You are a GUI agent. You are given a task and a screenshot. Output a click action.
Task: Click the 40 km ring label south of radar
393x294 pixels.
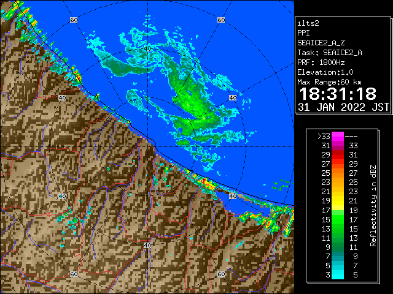pos(147,245)
